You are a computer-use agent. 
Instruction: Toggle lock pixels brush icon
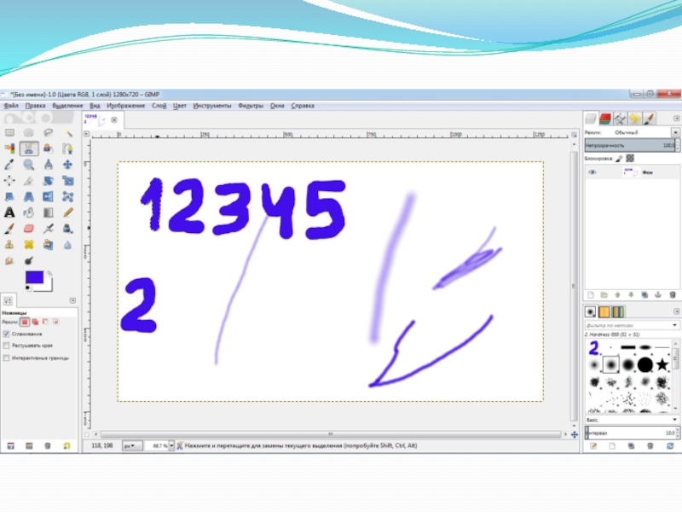pyautogui.click(x=619, y=159)
